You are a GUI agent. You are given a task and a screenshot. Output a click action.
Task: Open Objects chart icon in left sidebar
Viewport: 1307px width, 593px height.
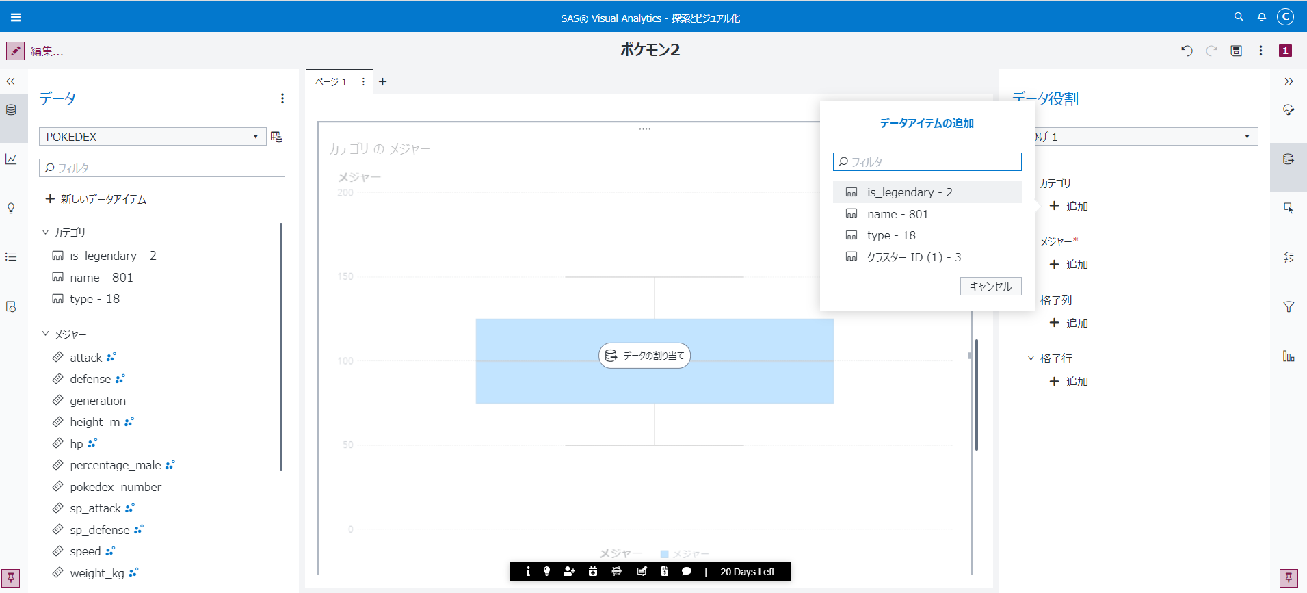11,159
